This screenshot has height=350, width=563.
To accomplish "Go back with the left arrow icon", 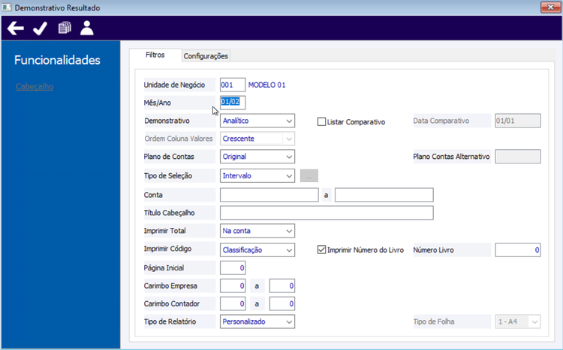I will 16,28.
